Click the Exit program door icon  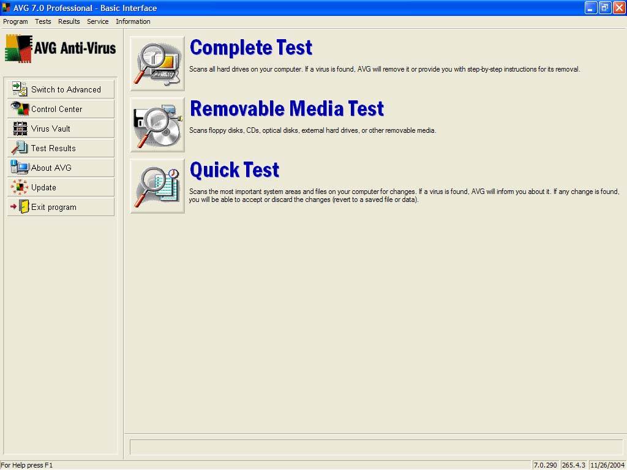pyautogui.click(x=20, y=207)
